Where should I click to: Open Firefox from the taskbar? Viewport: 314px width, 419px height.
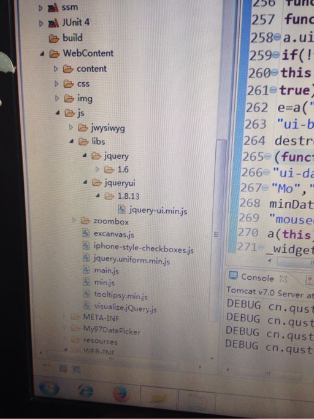tap(120, 393)
